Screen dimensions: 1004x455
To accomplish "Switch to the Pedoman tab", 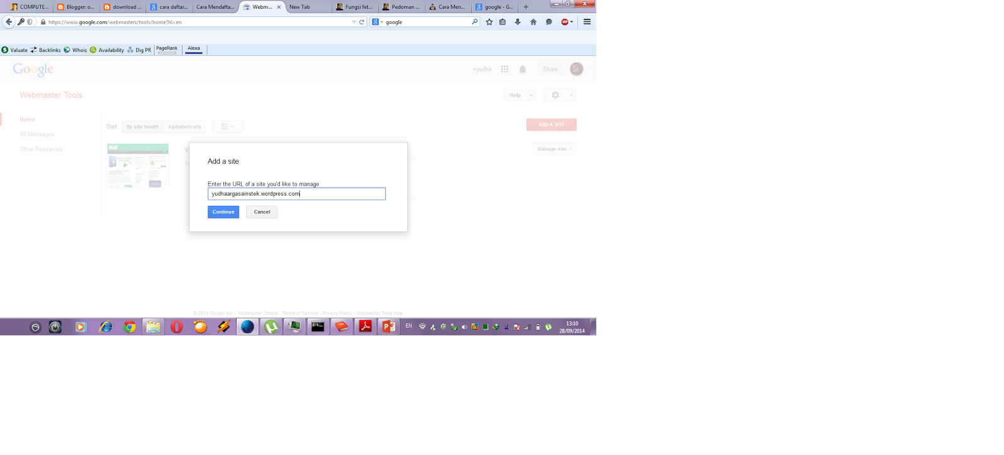I will tap(401, 7).
